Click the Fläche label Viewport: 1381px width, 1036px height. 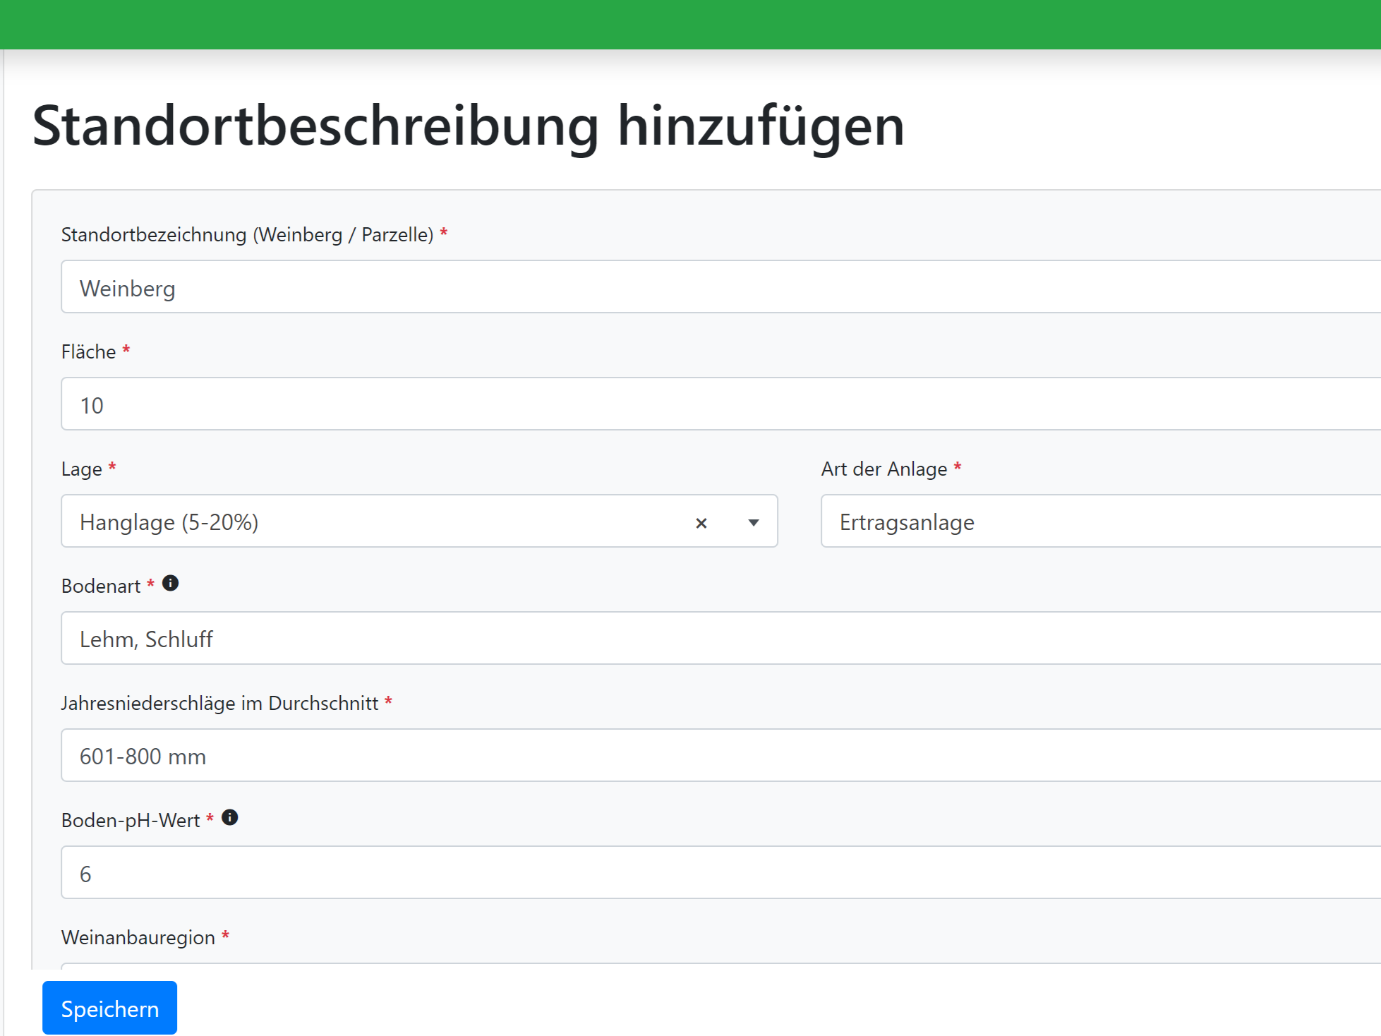[x=89, y=351]
